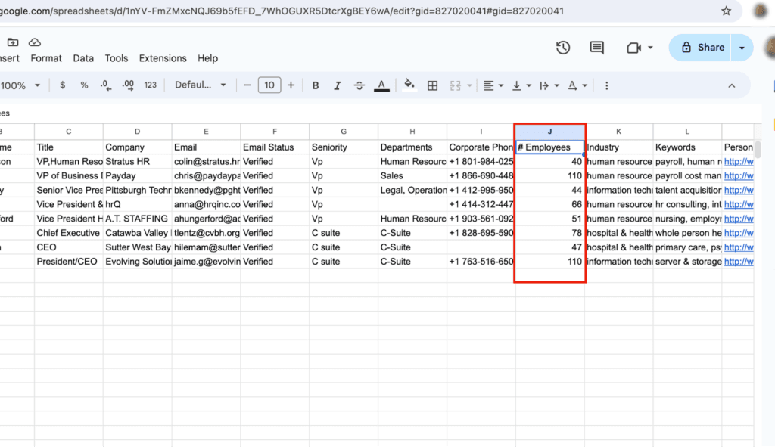Increase decimal places

[x=127, y=85]
